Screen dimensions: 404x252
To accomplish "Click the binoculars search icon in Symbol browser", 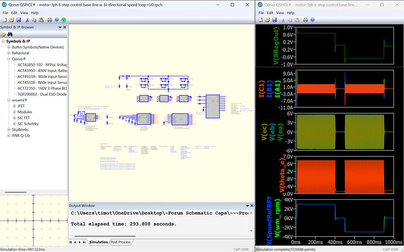I will point(10,35).
